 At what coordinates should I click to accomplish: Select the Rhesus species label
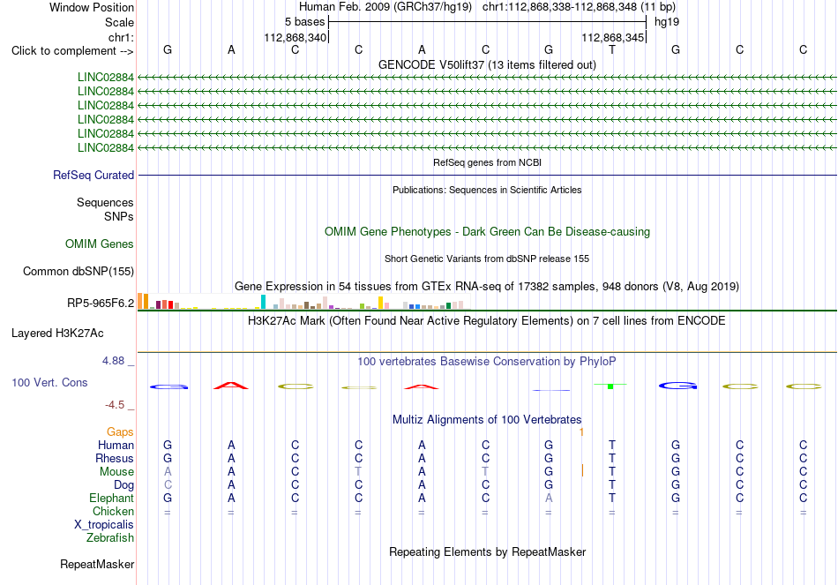[x=115, y=458]
